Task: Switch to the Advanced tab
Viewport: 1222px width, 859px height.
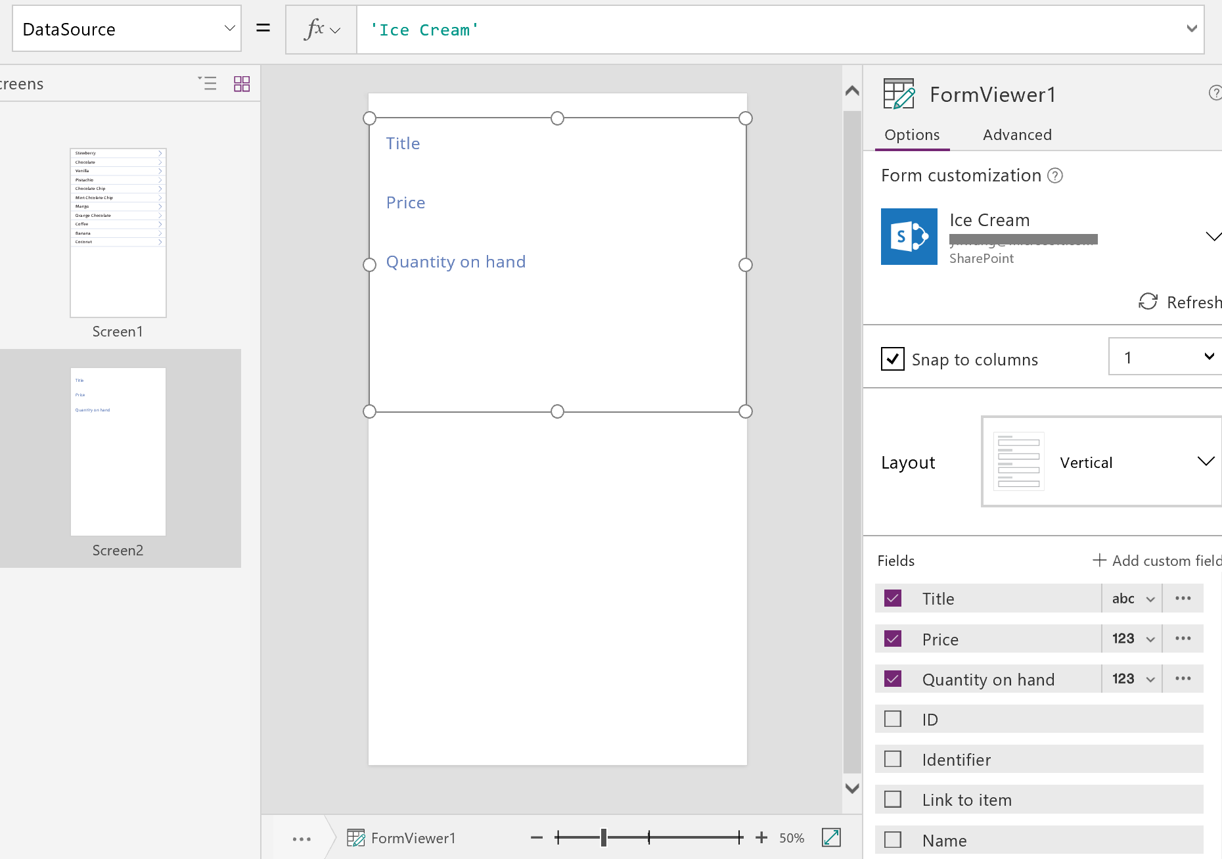Action: pos(1017,135)
